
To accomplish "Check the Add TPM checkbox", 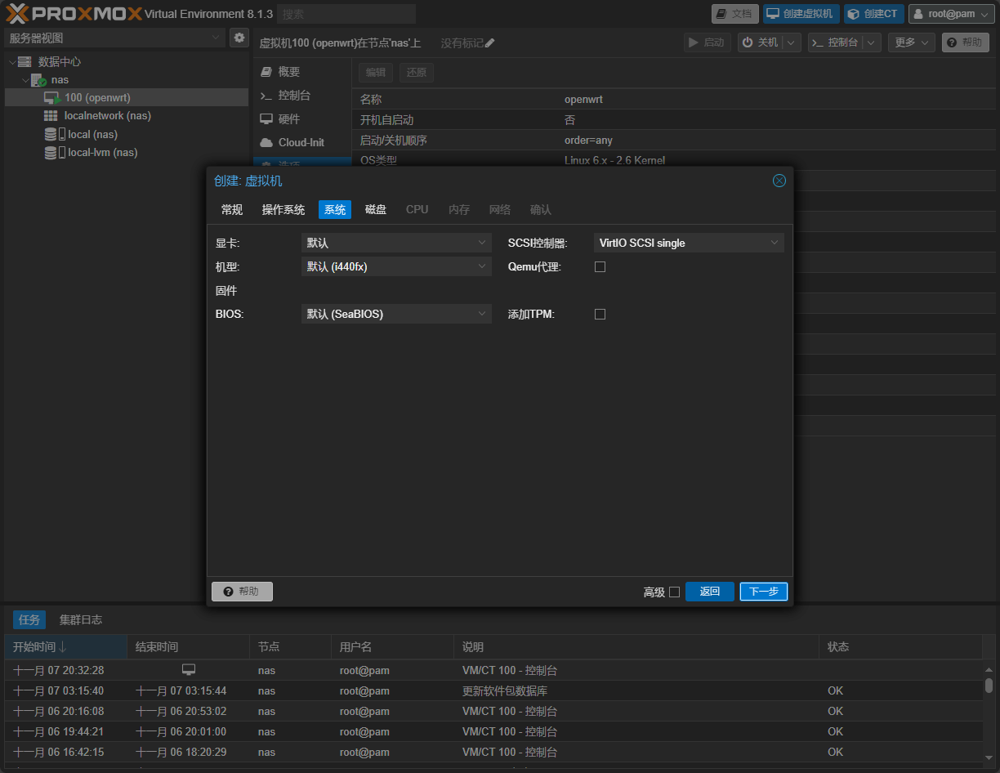I will [x=600, y=314].
